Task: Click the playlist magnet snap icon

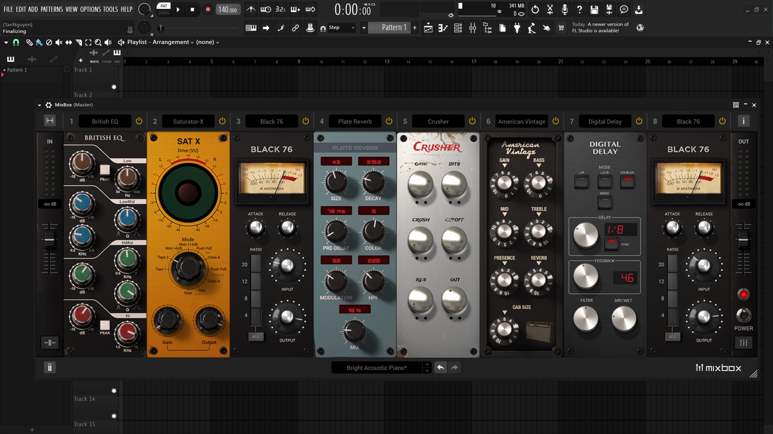Action: pyautogui.click(x=16, y=42)
